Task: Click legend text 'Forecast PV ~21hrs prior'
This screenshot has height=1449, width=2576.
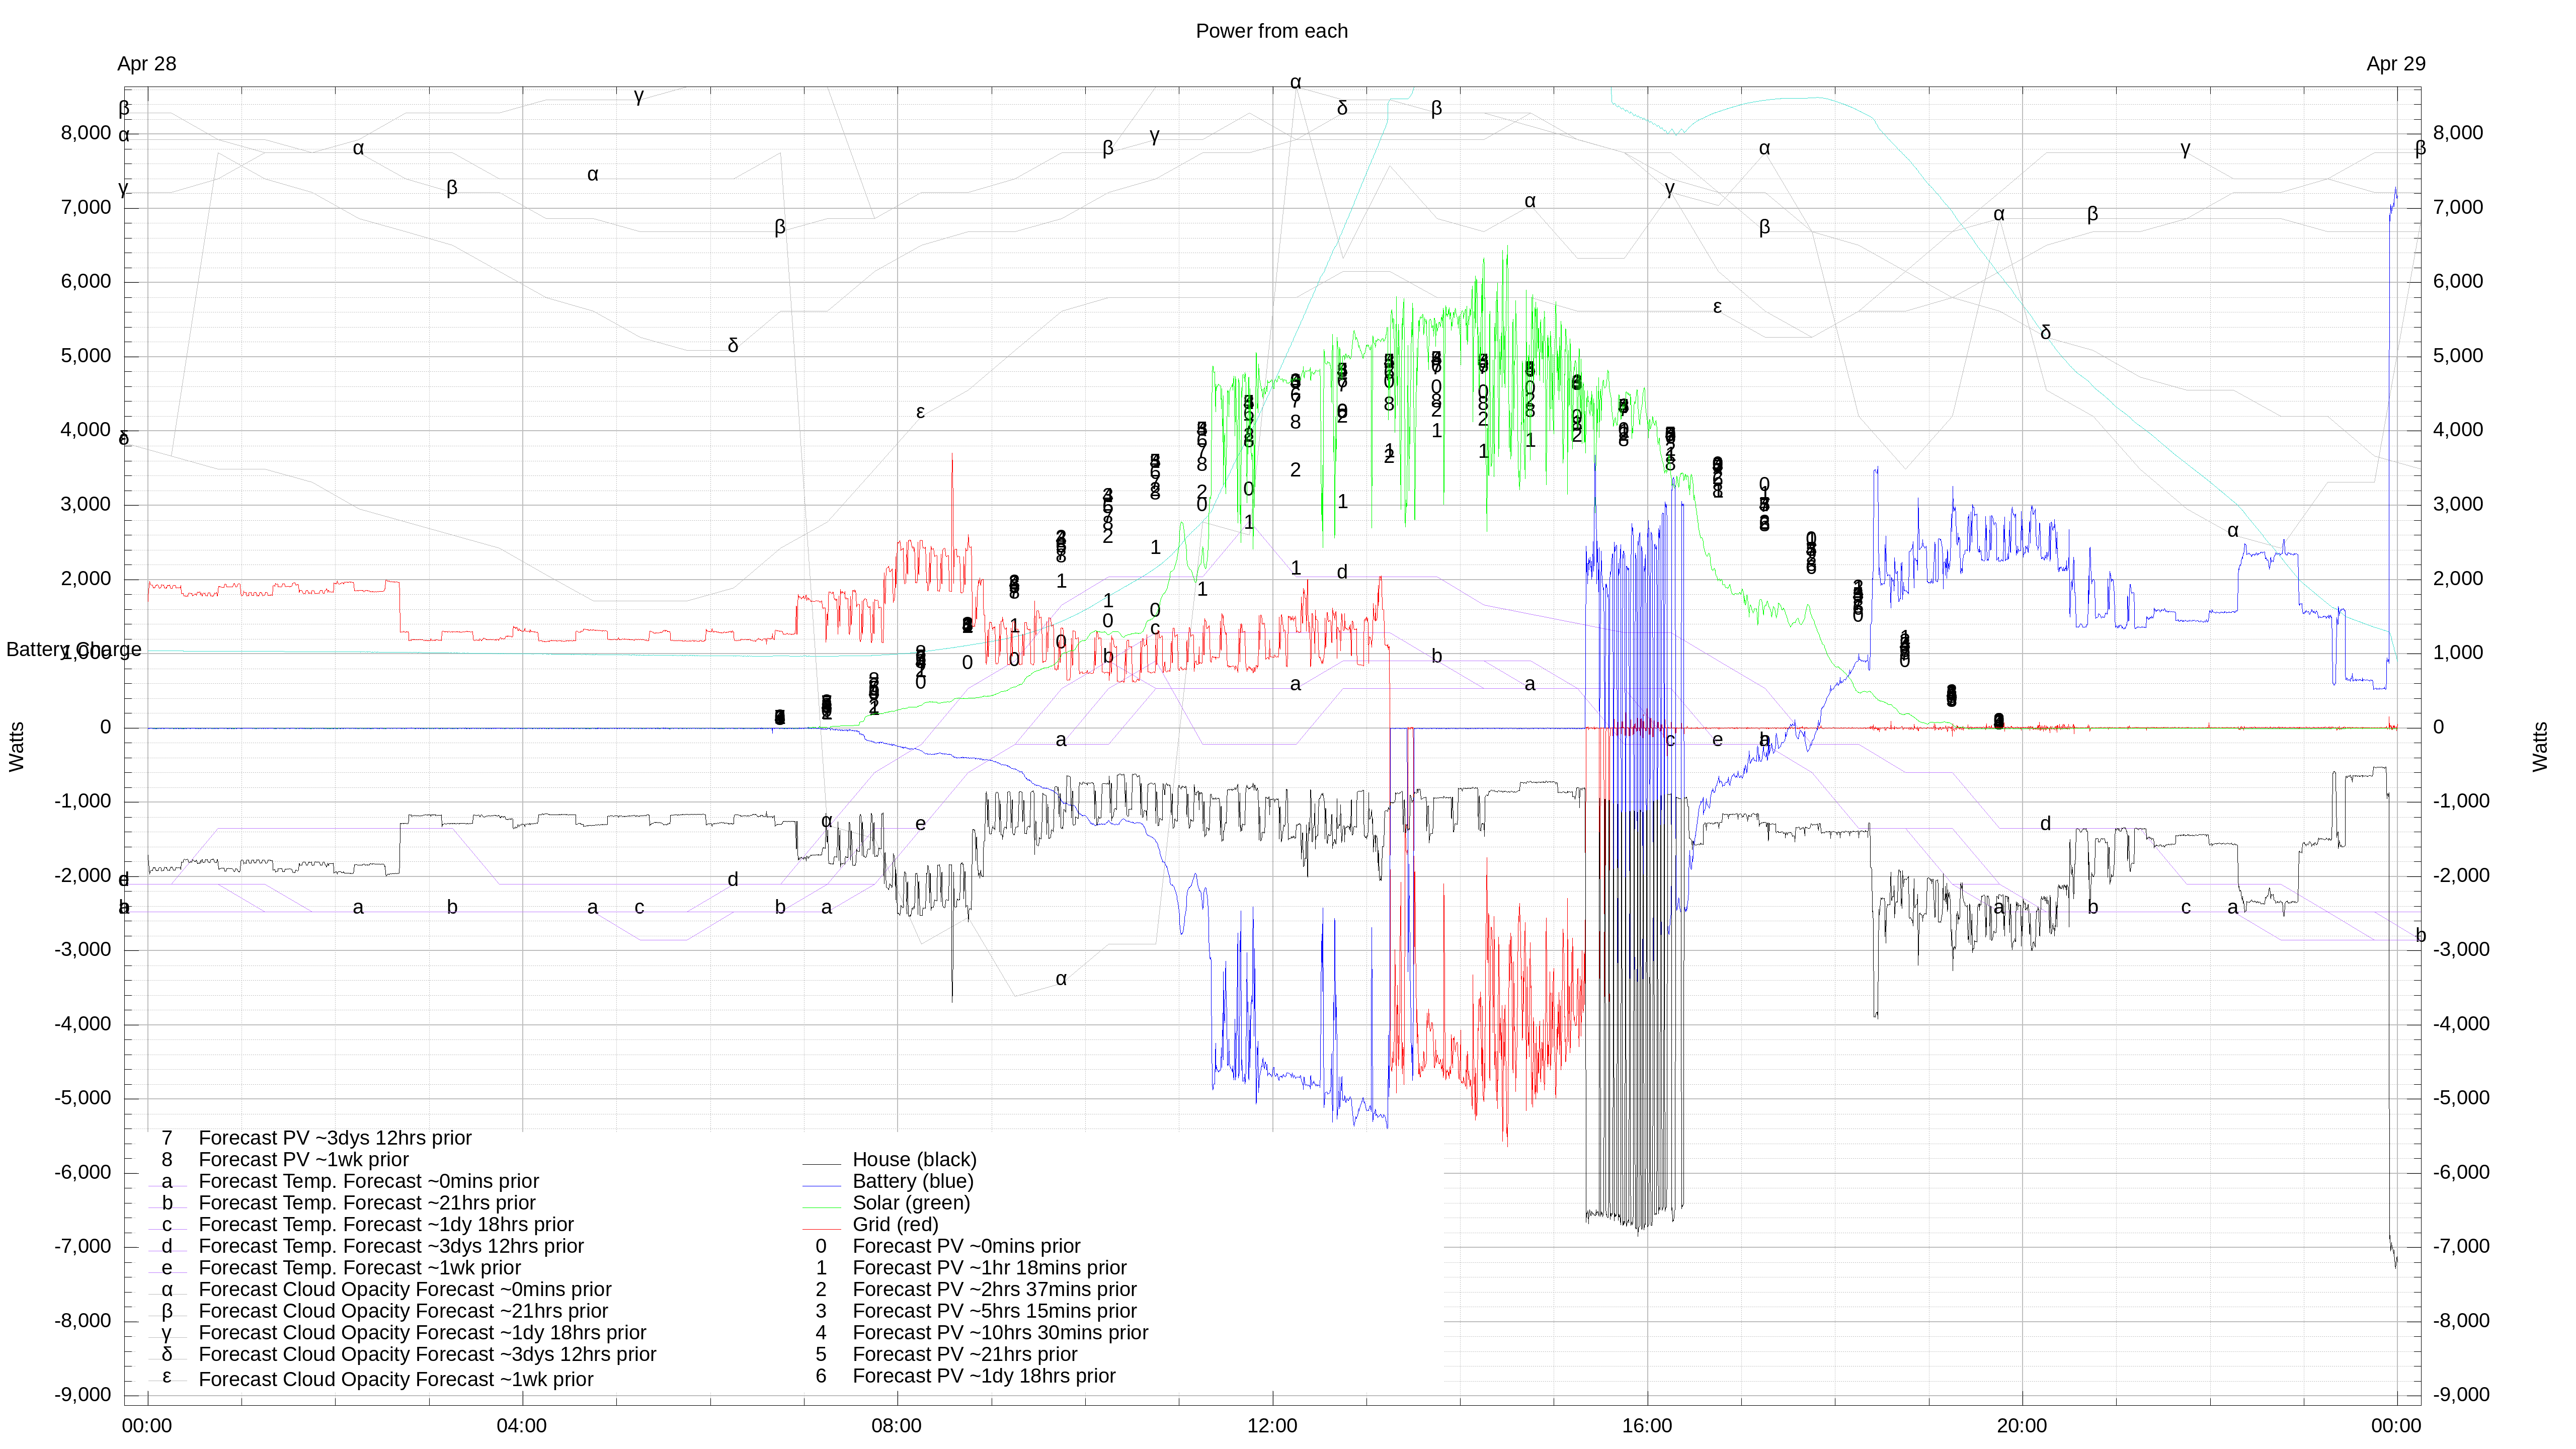Action: point(965,1355)
